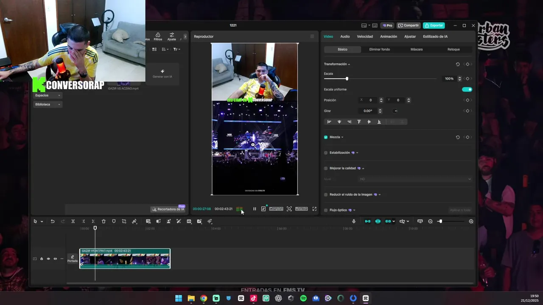
Task: Delete the selected clip with the trash icon
Action: [x=104, y=221]
